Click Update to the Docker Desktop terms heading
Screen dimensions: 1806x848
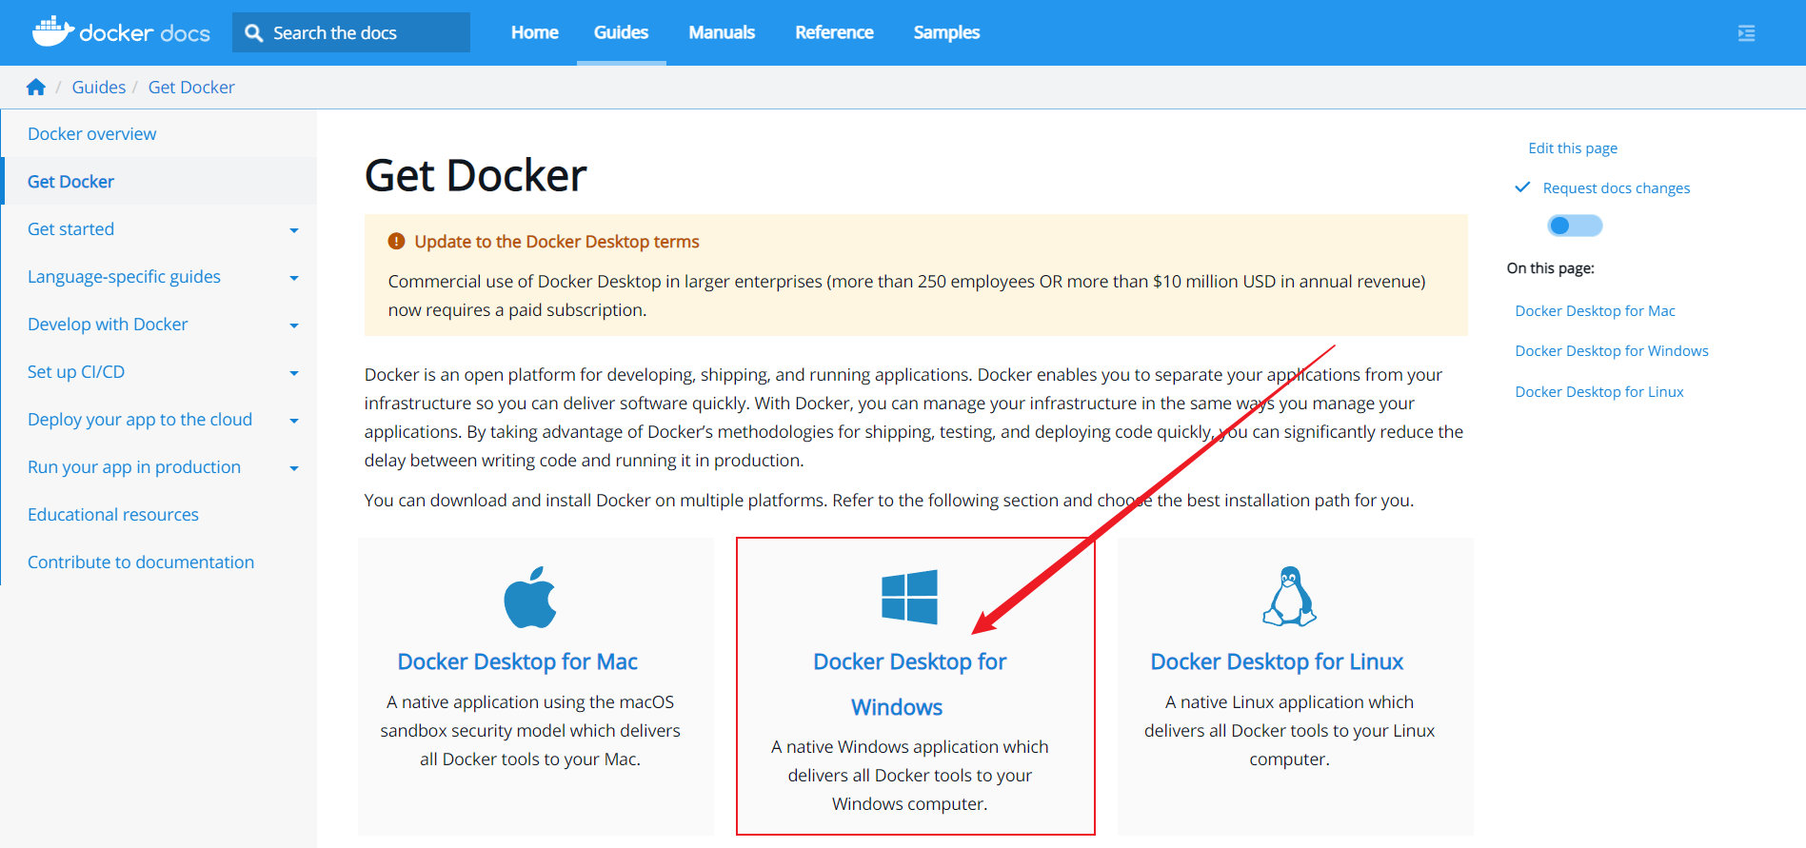coord(557,242)
